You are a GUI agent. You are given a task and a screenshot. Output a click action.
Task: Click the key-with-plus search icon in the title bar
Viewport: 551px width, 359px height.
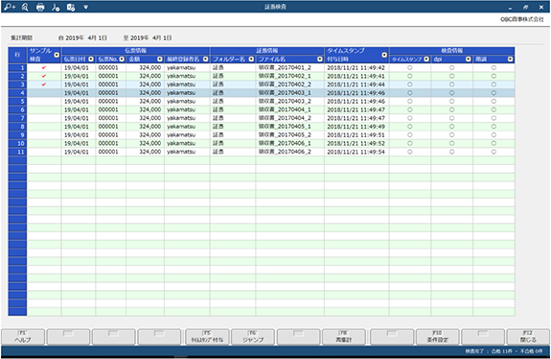(x=10, y=7)
